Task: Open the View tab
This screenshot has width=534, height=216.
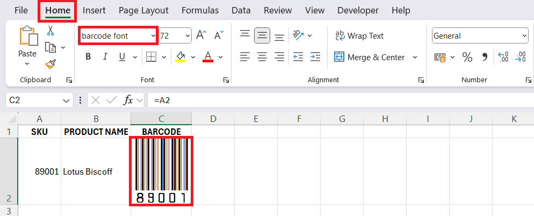Action: tap(314, 11)
